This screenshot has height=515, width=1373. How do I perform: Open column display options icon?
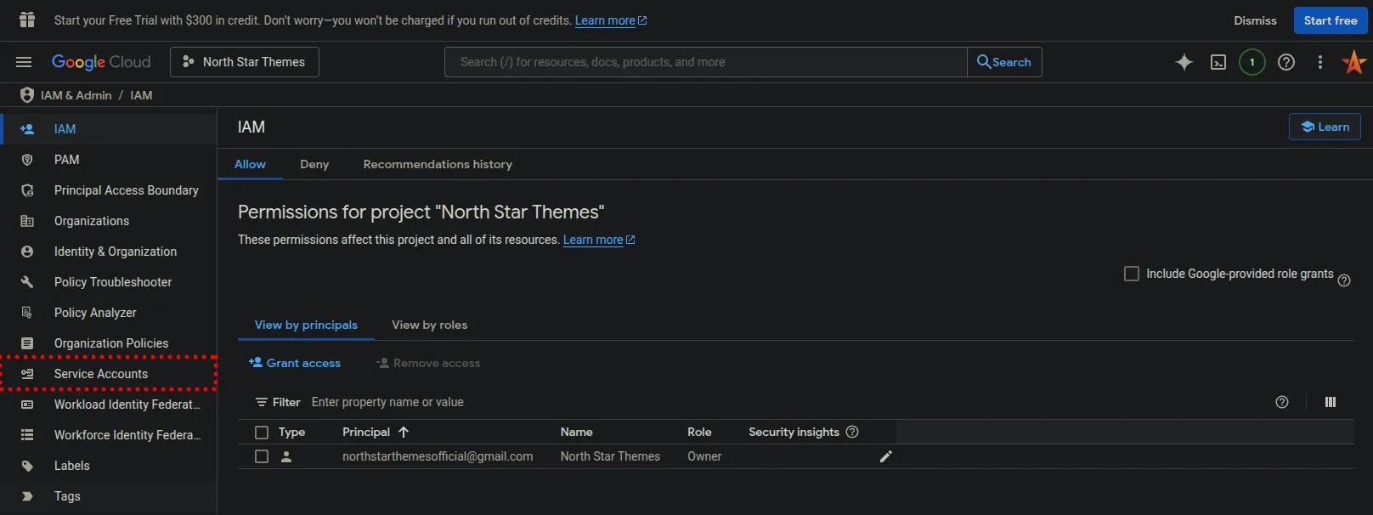(x=1331, y=402)
